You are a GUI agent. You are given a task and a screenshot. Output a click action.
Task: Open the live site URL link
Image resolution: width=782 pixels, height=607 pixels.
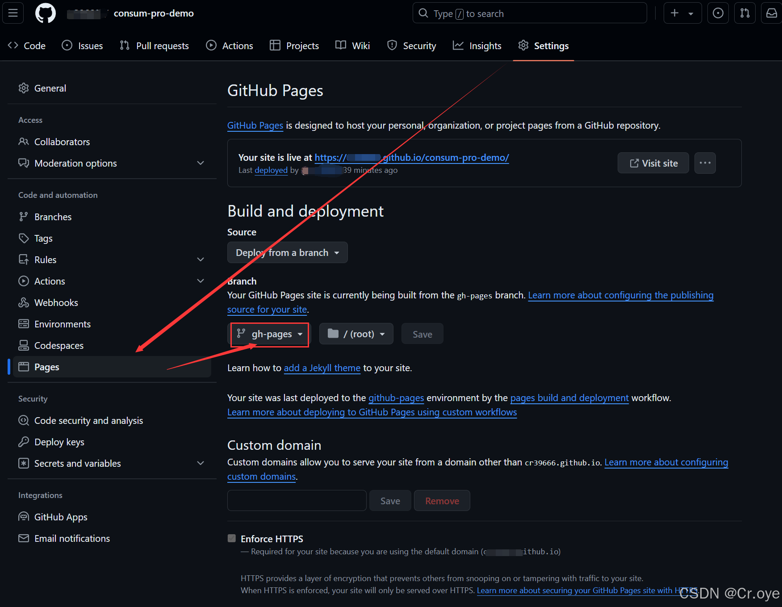pyautogui.click(x=412, y=158)
